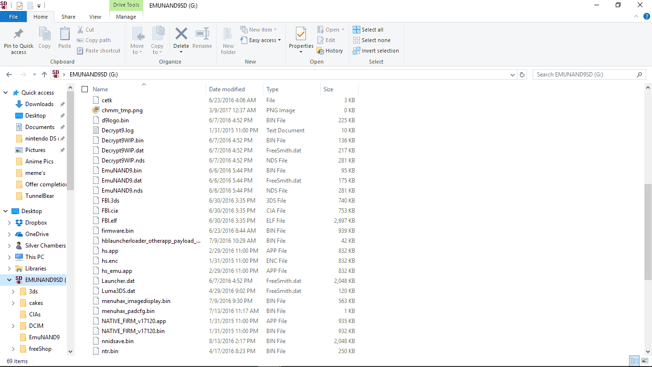Screen dimensions: 652x367
Task: Select the TunnelBear folder in sidebar
Action: click(40, 196)
